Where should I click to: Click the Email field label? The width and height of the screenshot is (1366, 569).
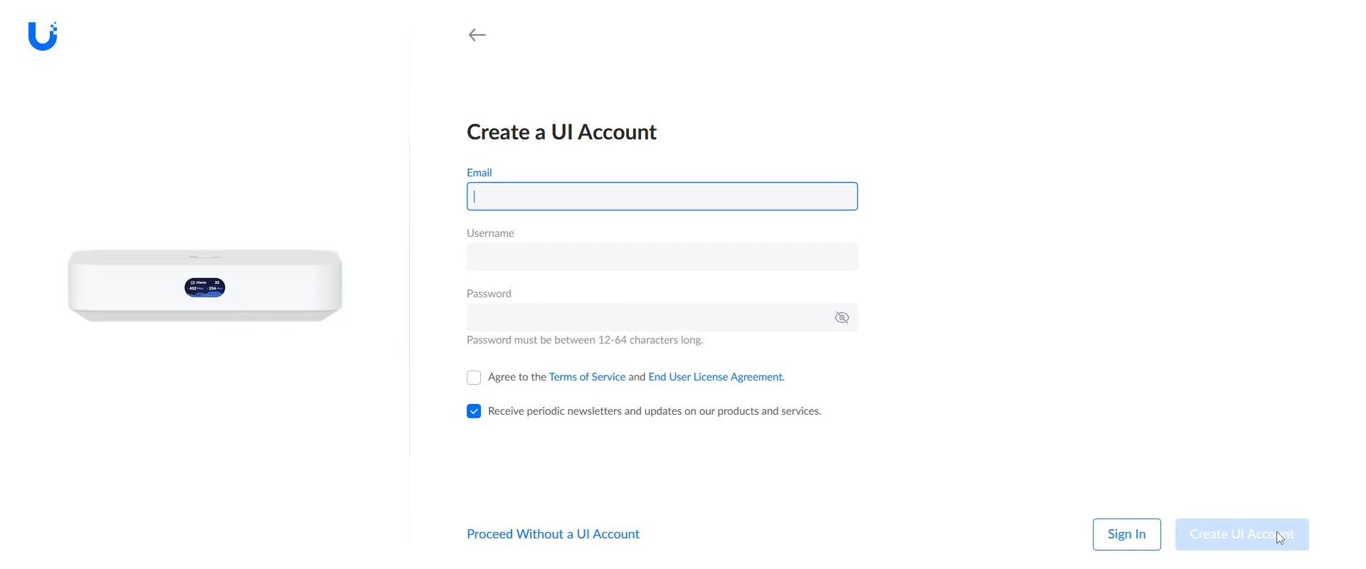coord(480,173)
